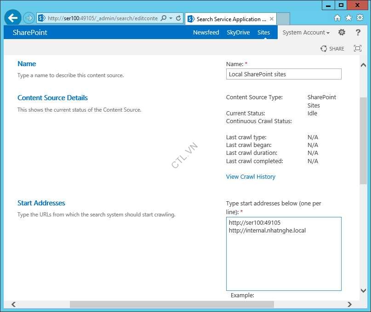Open View Crawl History link

click(251, 177)
